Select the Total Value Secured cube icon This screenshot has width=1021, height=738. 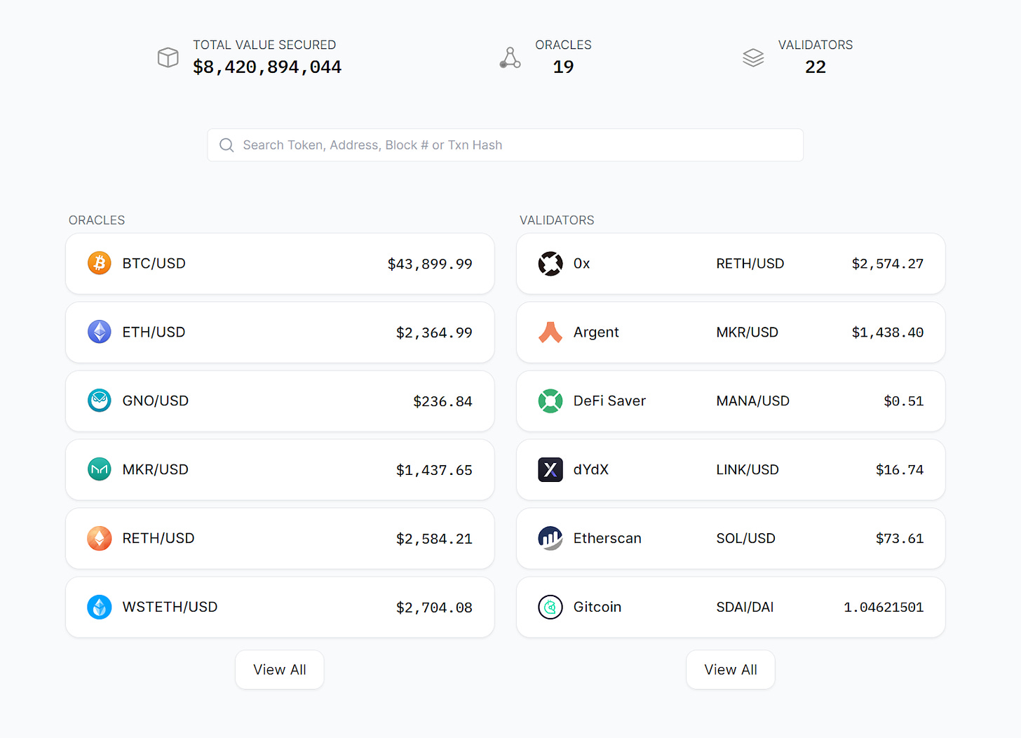click(168, 57)
